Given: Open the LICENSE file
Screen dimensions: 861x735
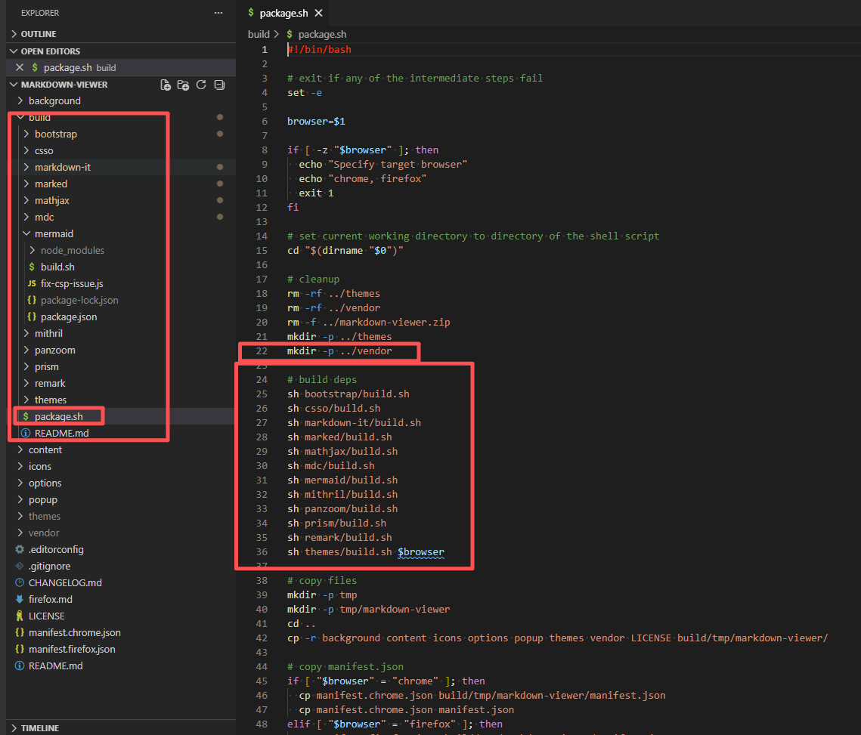Looking at the screenshot, I should [x=121, y=616].
